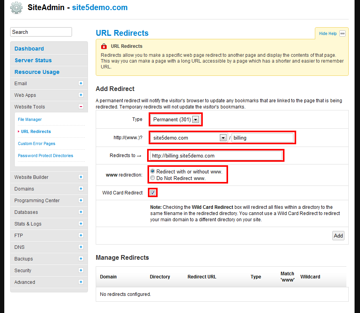Click the Redirect URL column header
Viewport: 360px width, 313px height.
pos(202,277)
